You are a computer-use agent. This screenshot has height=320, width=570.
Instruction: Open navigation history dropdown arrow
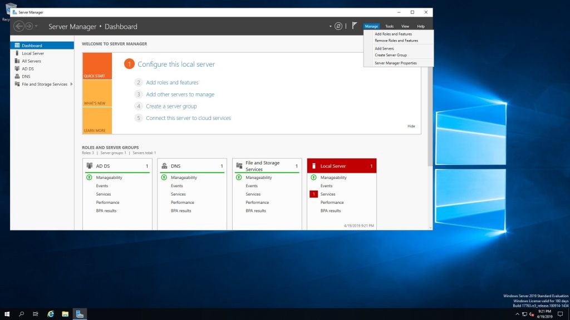(x=36, y=26)
